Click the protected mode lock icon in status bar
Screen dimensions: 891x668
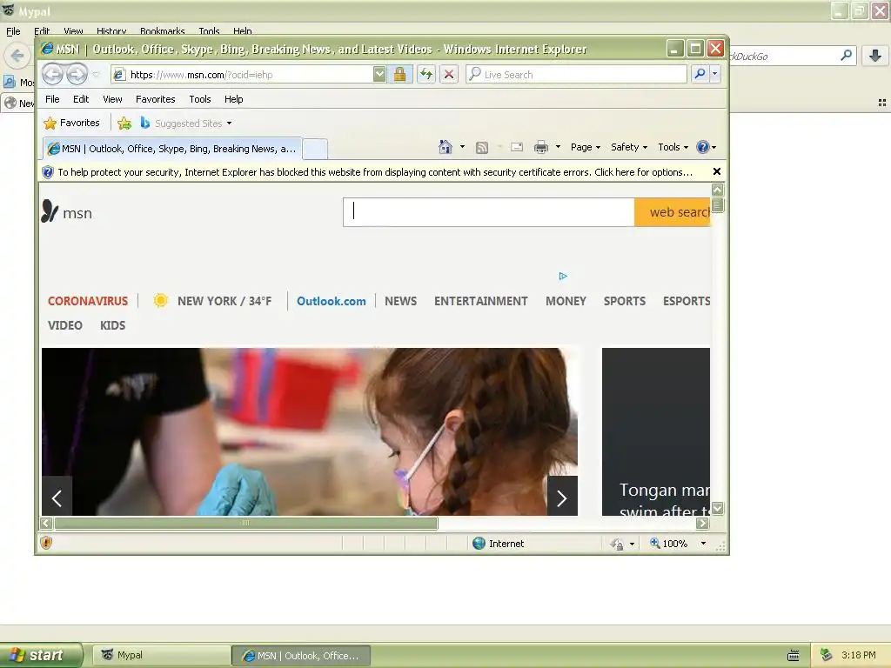tap(617, 544)
